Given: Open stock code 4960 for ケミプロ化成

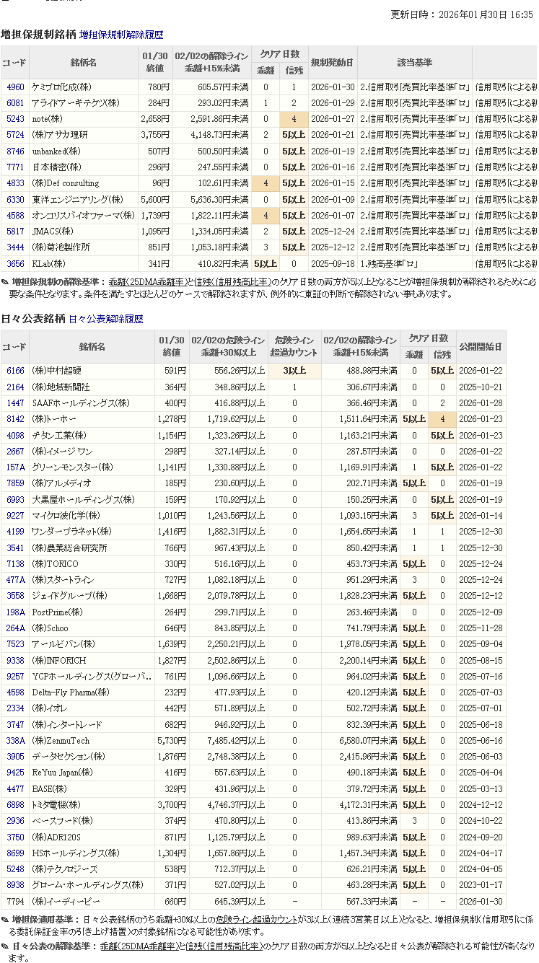Looking at the screenshot, I should pyautogui.click(x=15, y=87).
